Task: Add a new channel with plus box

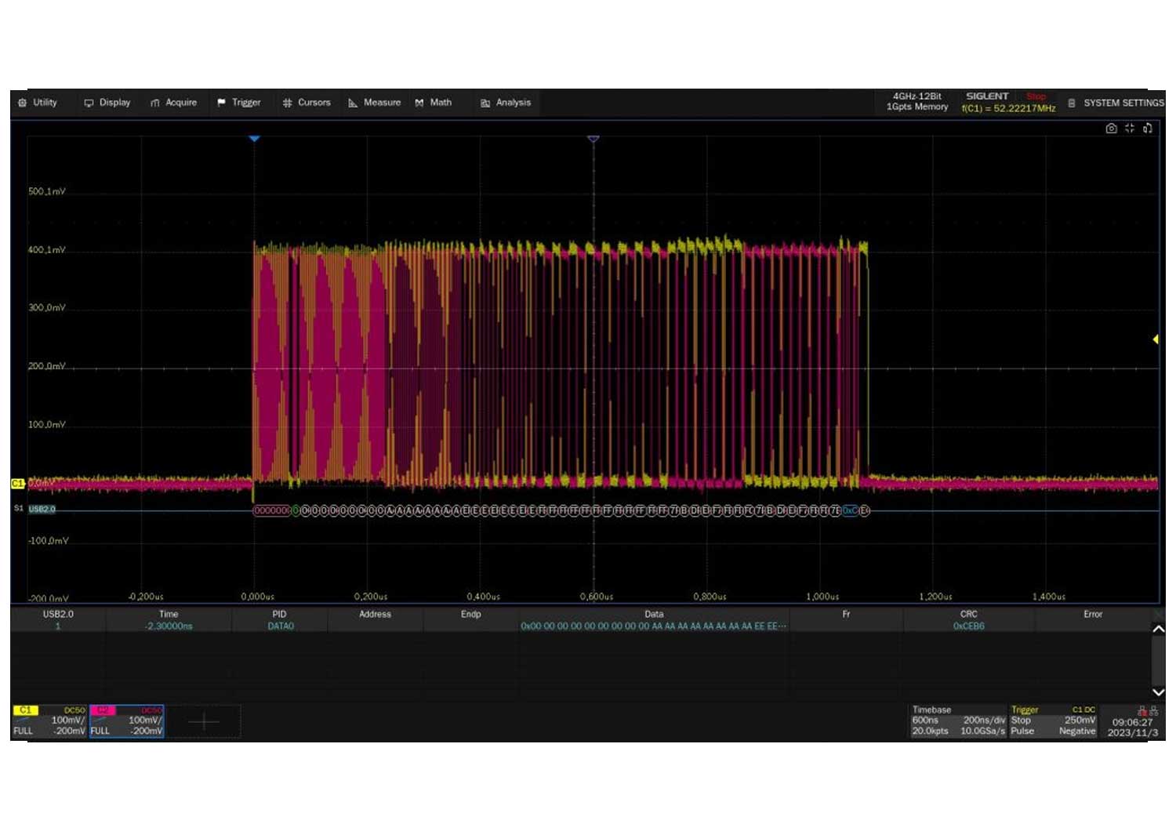Action: (204, 721)
